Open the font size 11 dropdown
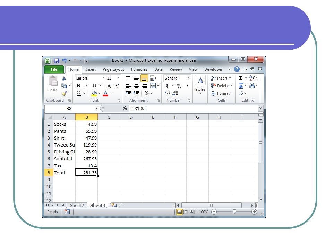Screen dimensions: 333x250 click(119, 78)
